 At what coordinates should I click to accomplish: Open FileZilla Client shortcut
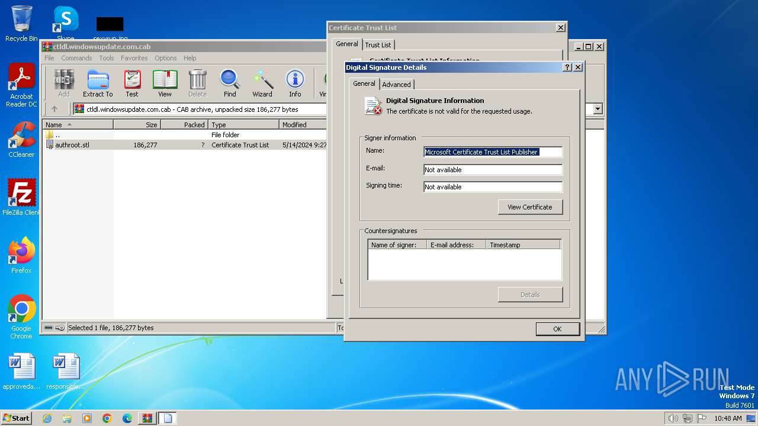[x=21, y=198]
